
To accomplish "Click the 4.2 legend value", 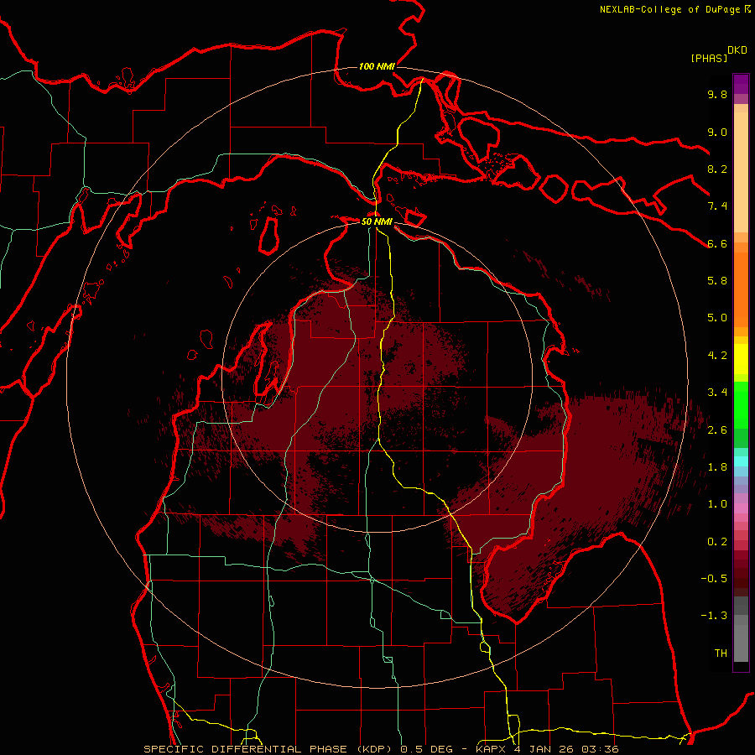I will [x=717, y=356].
